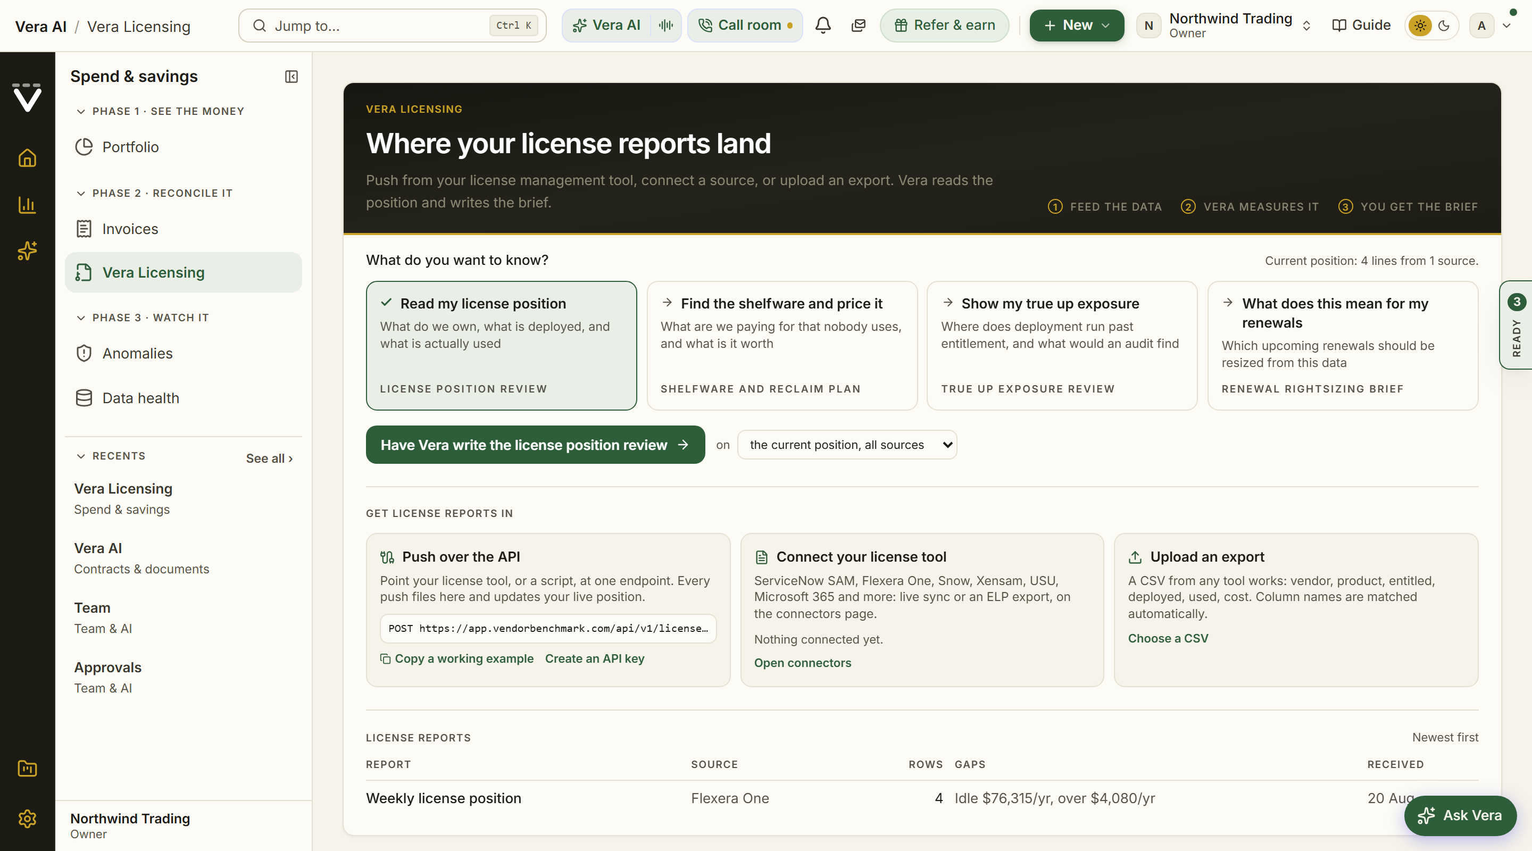Click the POST API endpoint URL box
The width and height of the screenshot is (1532, 851).
(548, 629)
